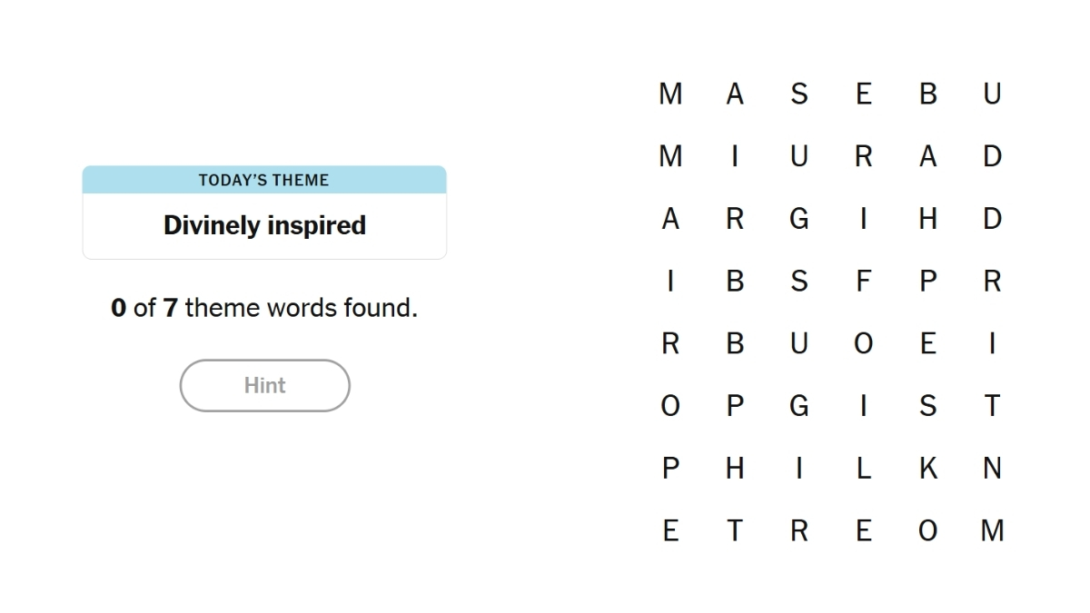Click the Today's Theme header
1090x613 pixels.
pyautogui.click(x=264, y=180)
